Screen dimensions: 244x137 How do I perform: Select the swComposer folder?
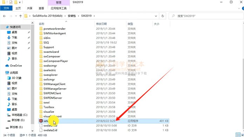(52, 57)
